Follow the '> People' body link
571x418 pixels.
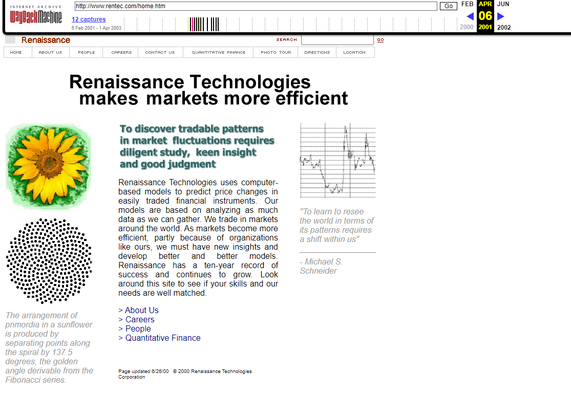(x=134, y=328)
